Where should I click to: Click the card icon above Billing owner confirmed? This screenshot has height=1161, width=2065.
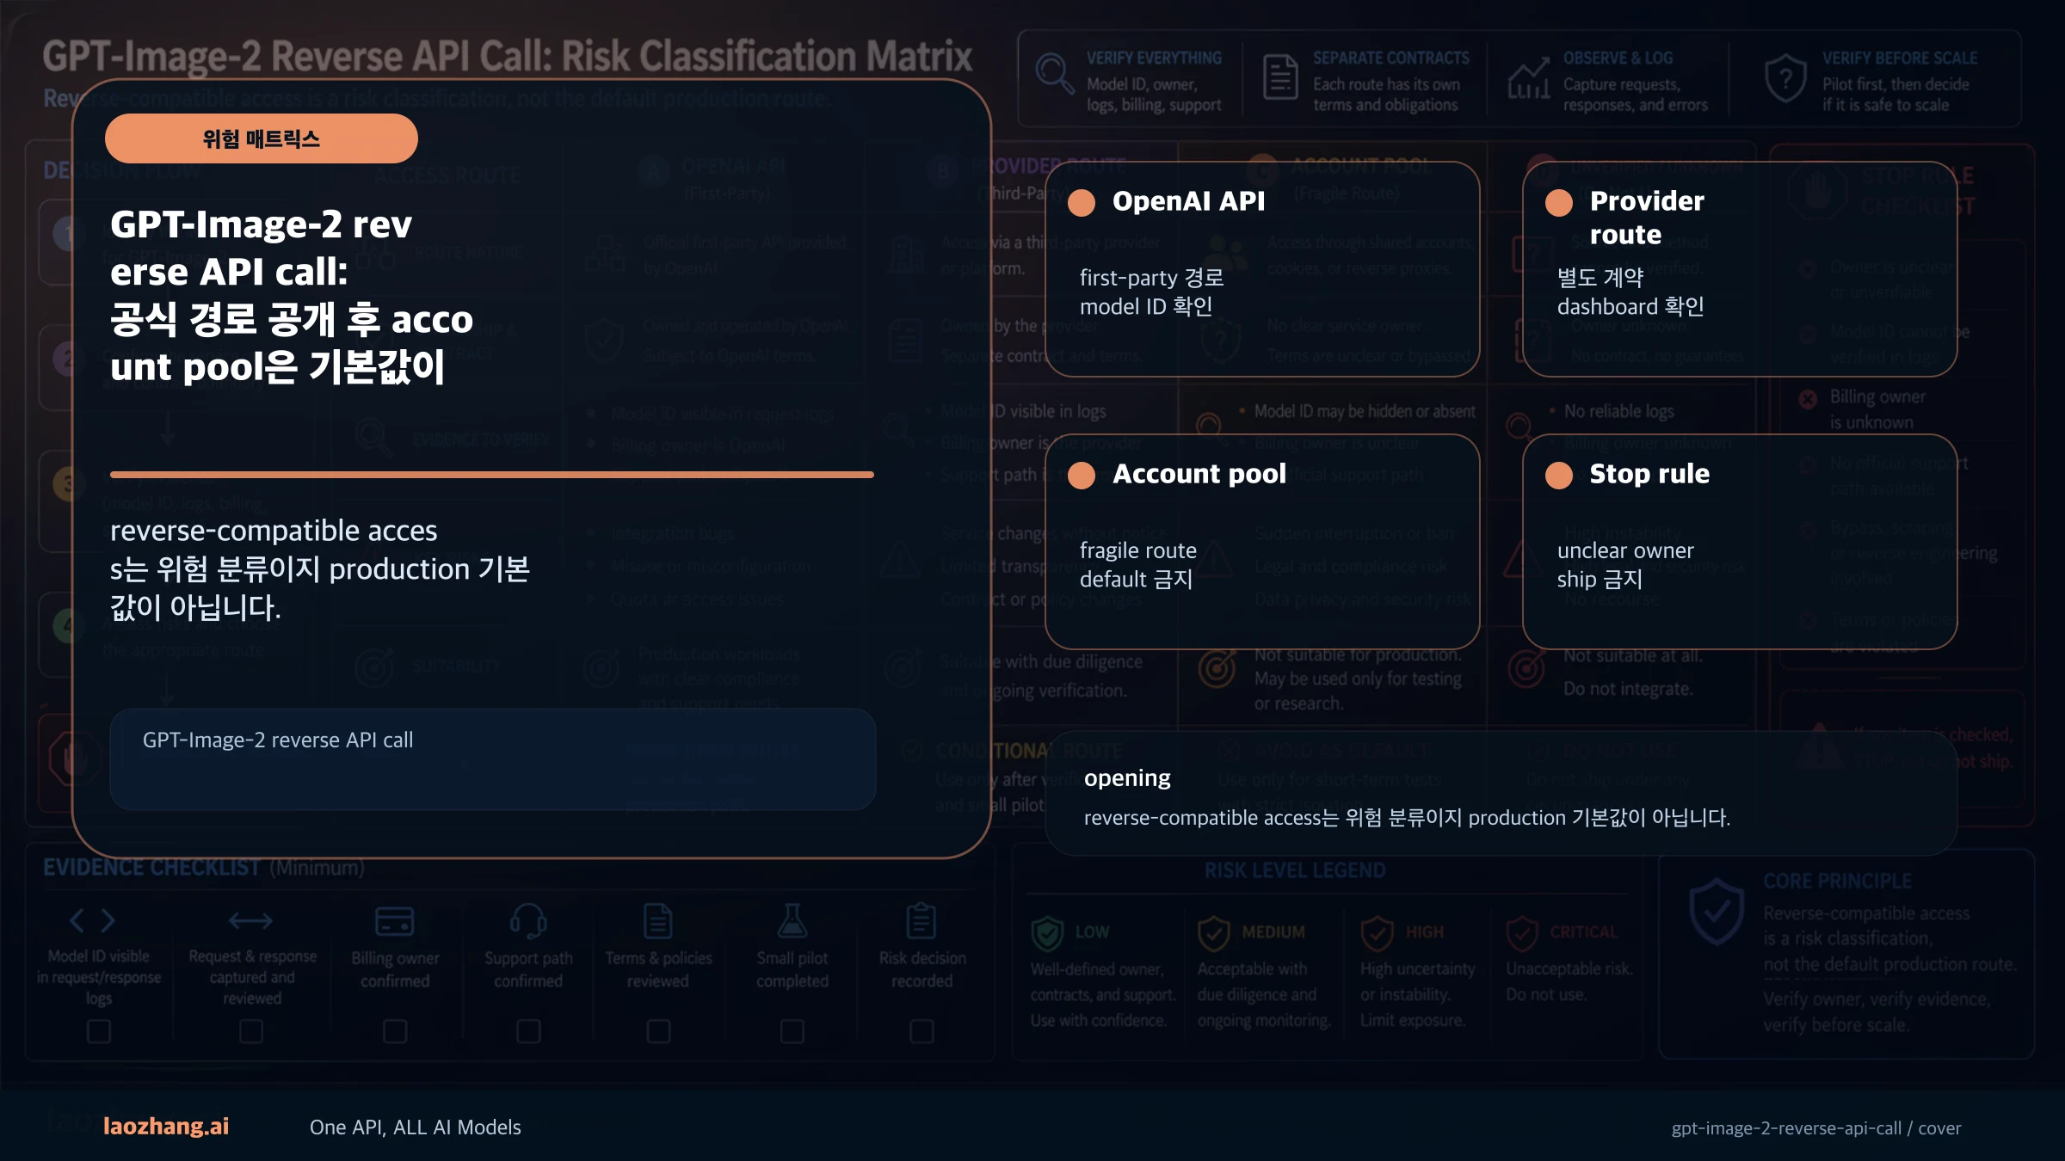click(395, 921)
